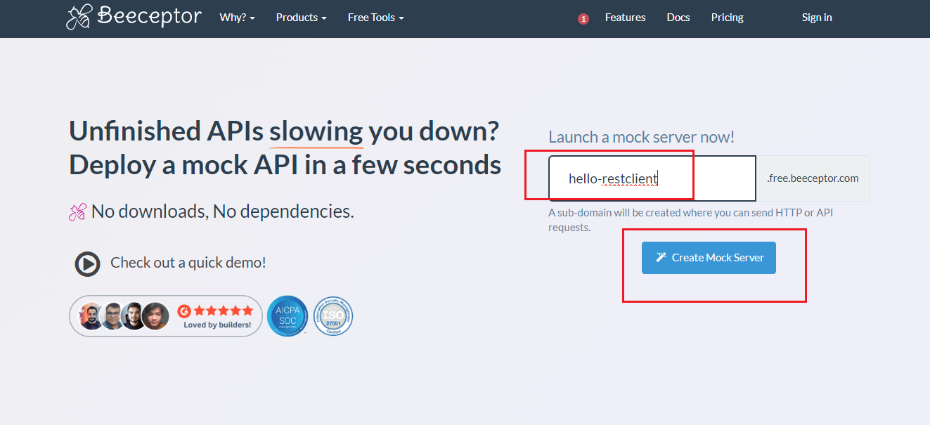Expand the Products dropdown menu

pyautogui.click(x=301, y=18)
